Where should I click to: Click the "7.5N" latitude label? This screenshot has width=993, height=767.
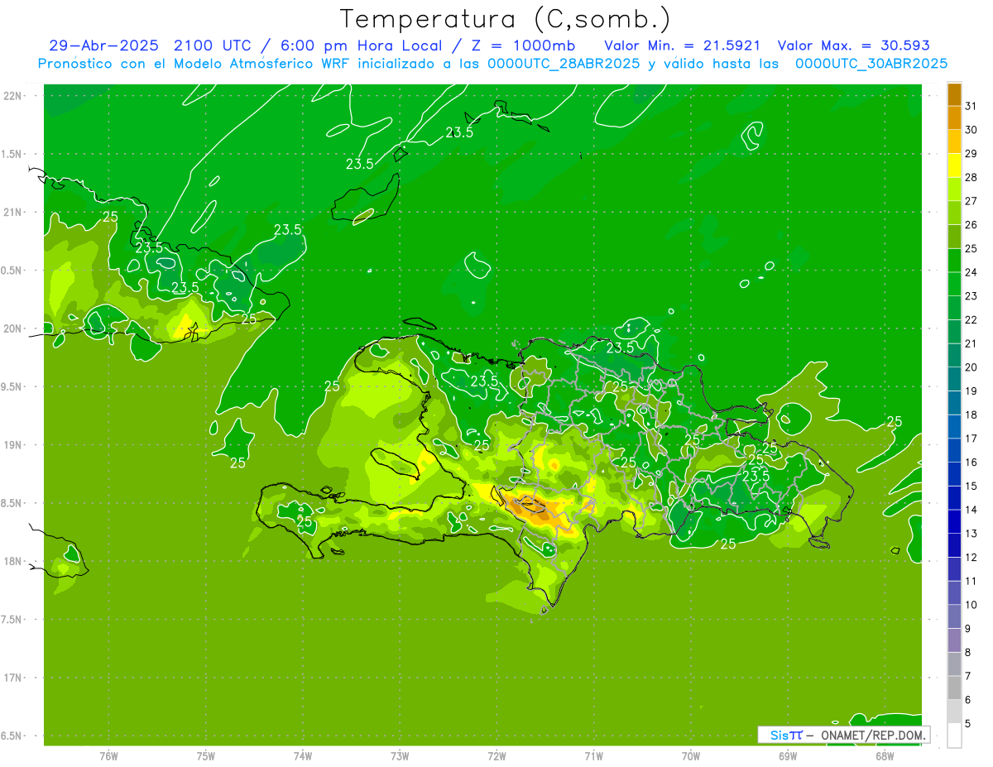point(12,620)
